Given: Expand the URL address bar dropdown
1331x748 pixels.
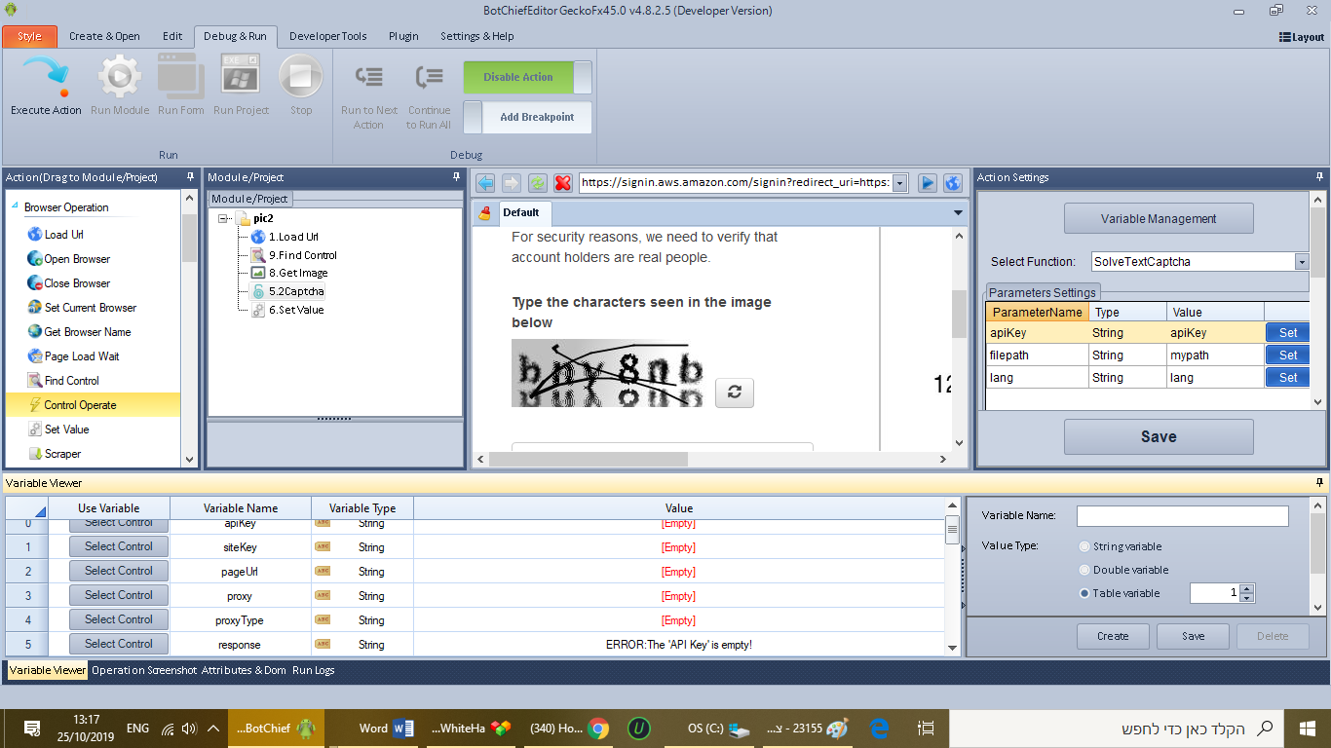Looking at the screenshot, I should click(899, 183).
